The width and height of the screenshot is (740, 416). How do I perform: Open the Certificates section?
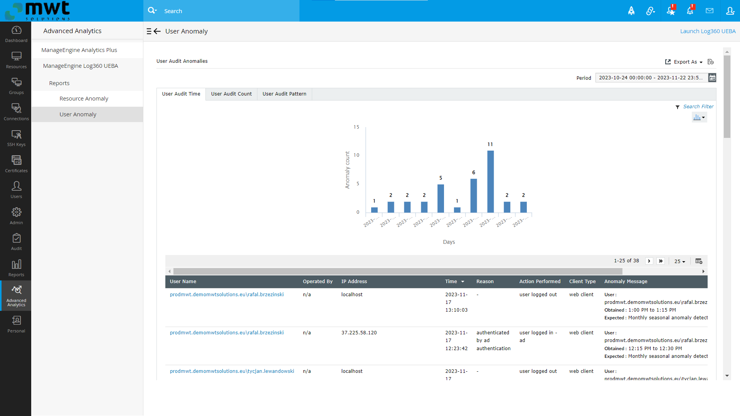coord(16,164)
